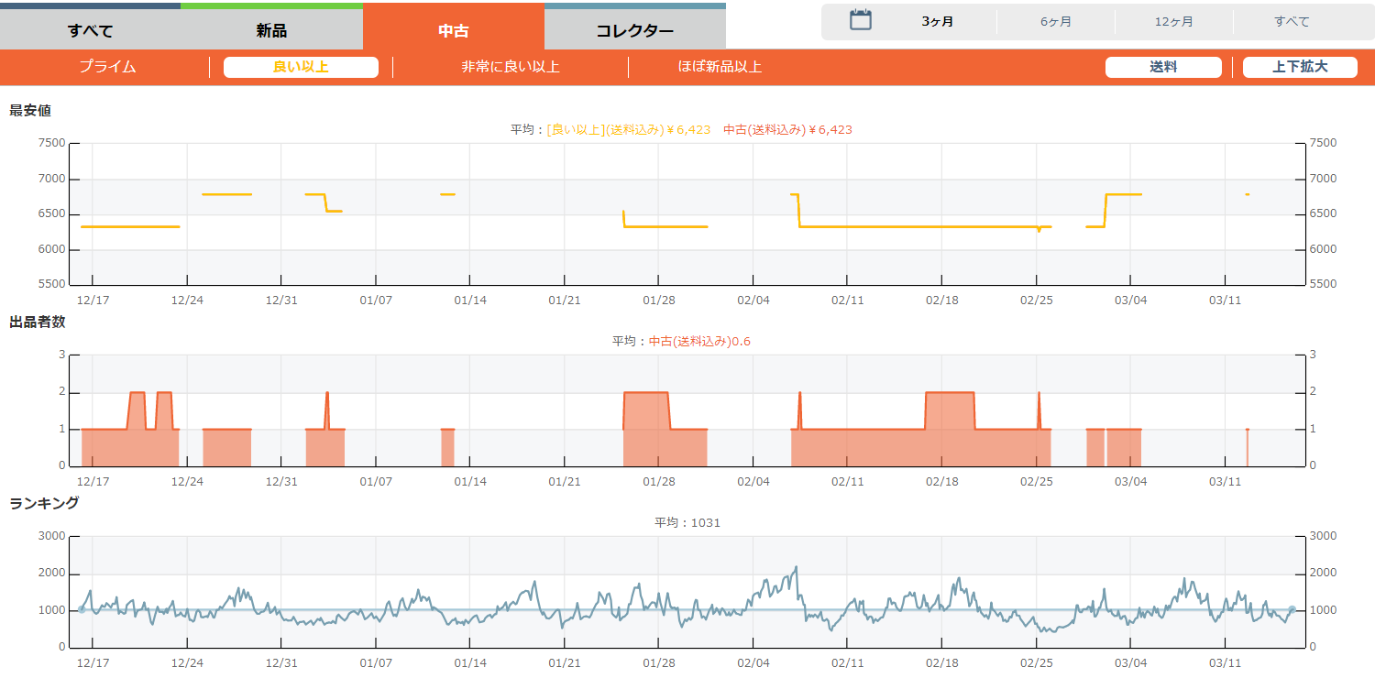1375x678 pixels.
Task: Show すべて period in date selector
Action: [x=1291, y=22]
